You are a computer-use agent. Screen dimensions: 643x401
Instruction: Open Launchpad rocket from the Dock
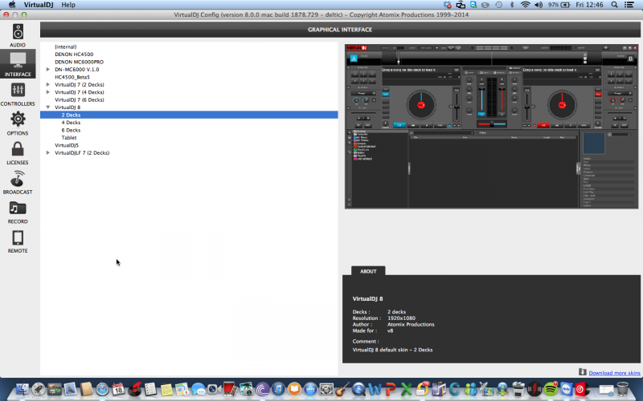[38, 389]
